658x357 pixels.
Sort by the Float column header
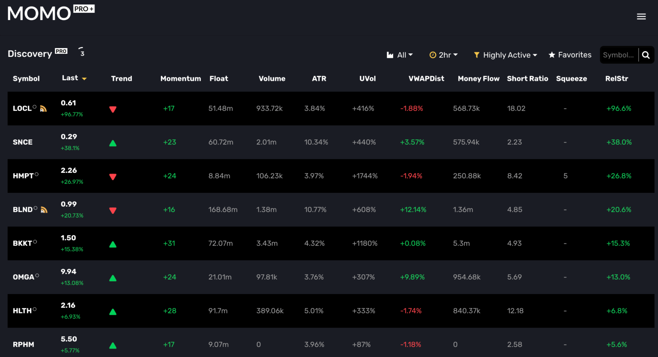click(x=219, y=78)
